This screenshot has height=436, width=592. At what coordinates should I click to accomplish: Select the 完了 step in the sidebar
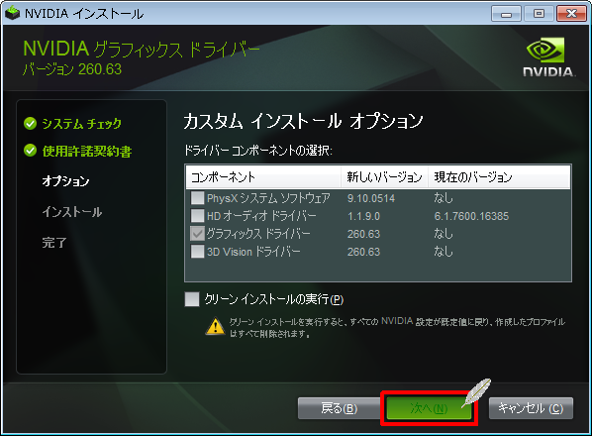coord(54,242)
